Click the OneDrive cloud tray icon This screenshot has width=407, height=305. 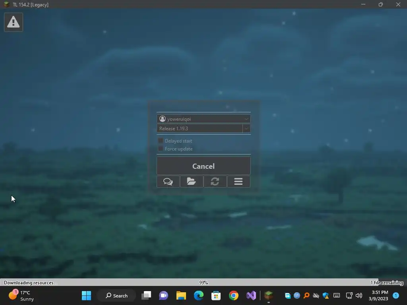[316, 295]
